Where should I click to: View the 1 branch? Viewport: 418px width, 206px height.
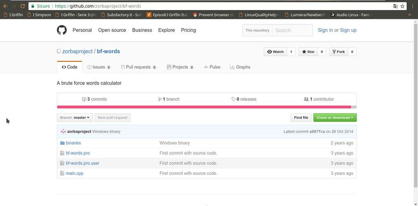pyautogui.click(x=169, y=99)
